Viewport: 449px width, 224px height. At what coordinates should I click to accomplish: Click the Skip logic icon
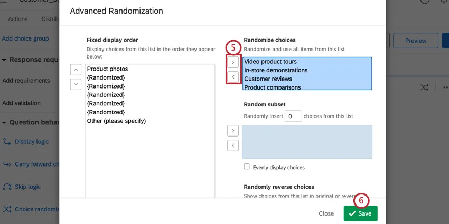coord(7,187)
